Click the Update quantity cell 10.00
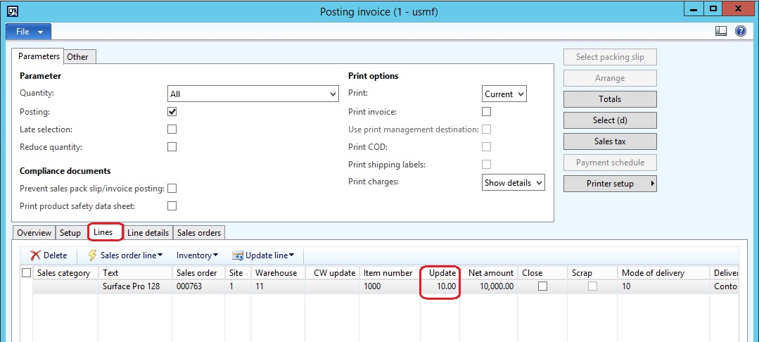Viewport: 759px width, 342px height. pyautogui.click(x=441, y=286)
